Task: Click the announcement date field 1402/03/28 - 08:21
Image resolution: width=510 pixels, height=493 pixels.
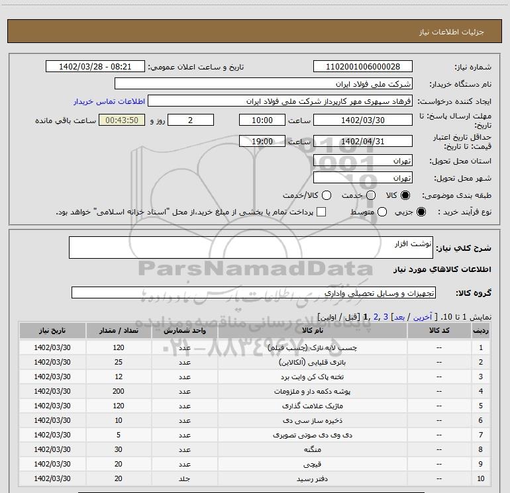Action: (95, 66)
